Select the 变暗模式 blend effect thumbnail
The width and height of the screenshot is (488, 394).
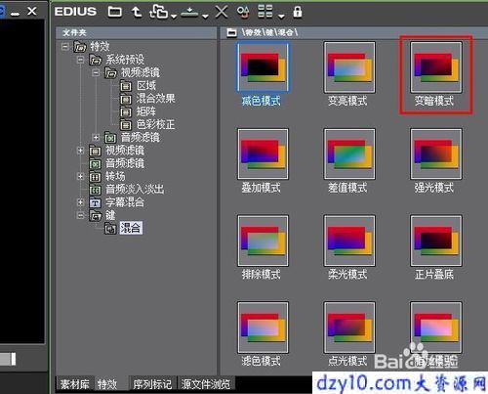436,67
